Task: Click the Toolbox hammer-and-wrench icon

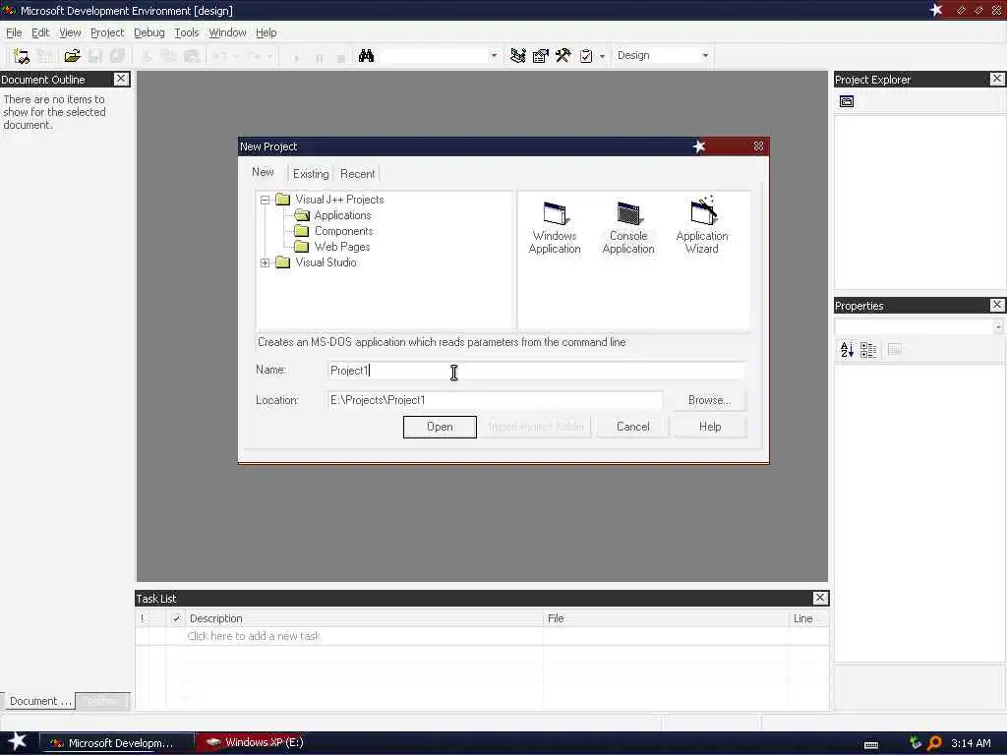Action: click(x=563, y=56)
